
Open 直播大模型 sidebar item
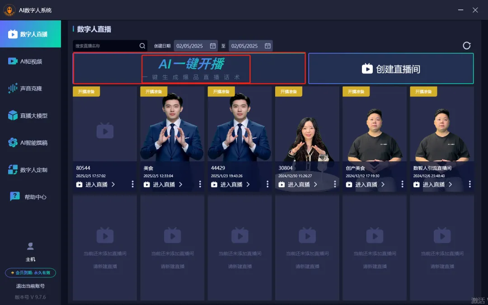point(31,116)
